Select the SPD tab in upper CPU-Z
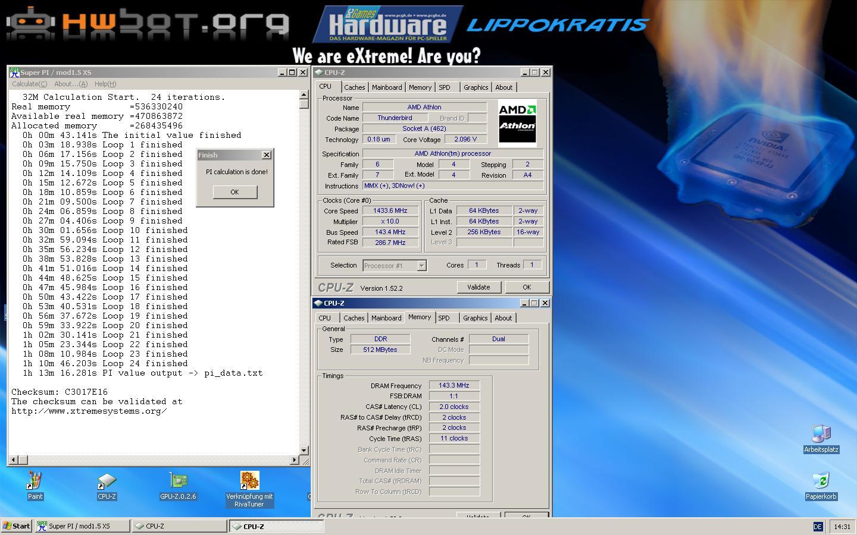The height and width of the screenshot is (535, 857). coord(445,87)
